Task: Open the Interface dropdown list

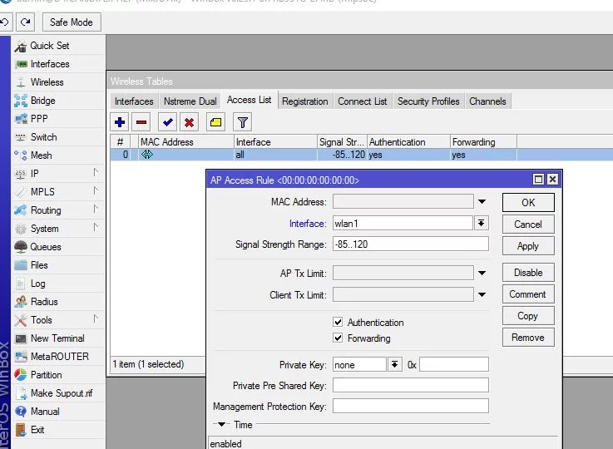Action: click(482, 223)
